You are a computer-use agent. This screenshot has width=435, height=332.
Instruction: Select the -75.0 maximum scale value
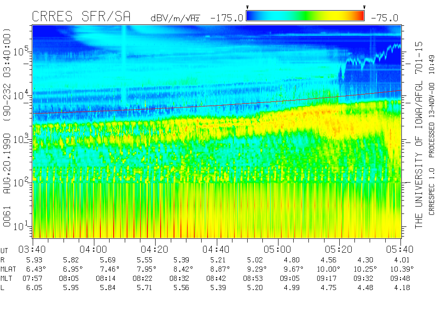(x=383, y=18)
